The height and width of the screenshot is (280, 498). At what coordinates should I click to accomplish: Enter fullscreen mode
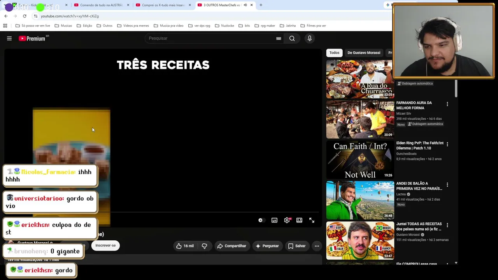tap(312, 220)
